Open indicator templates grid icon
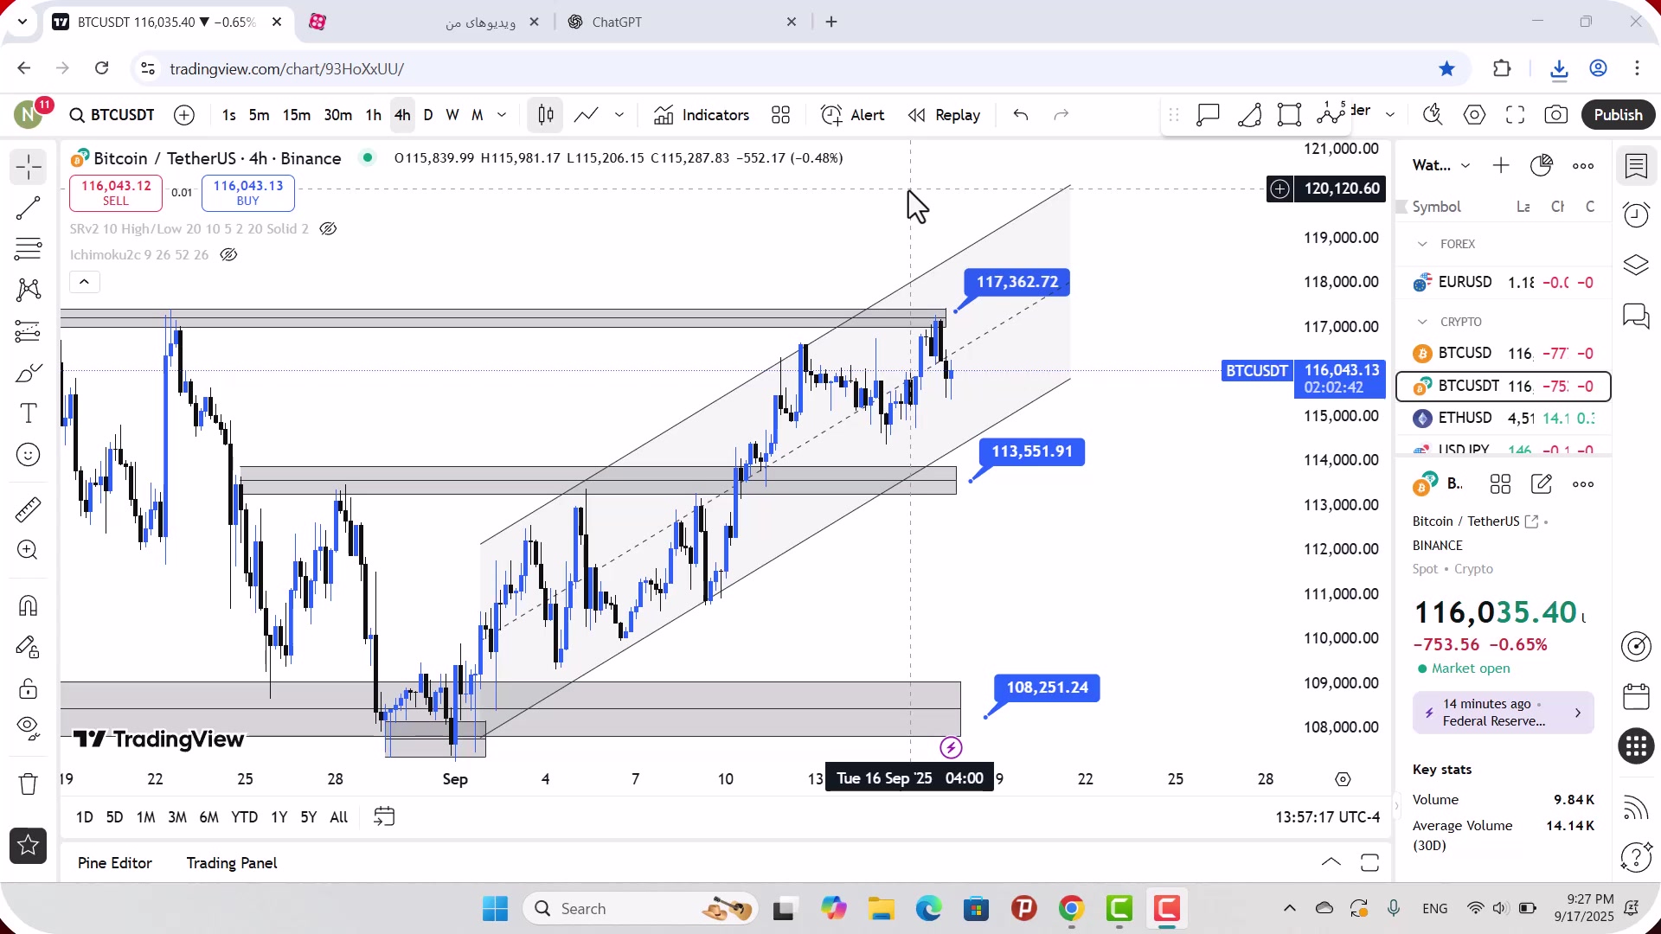The width and height of the screenshot is (1661, 934). pos(781,115)
